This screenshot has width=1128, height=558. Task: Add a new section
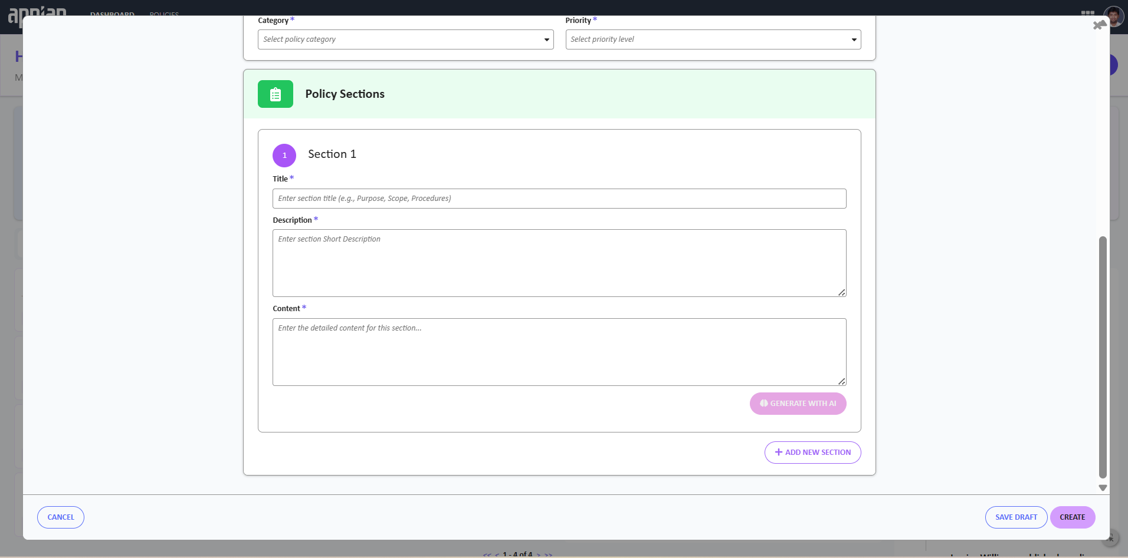812,453
